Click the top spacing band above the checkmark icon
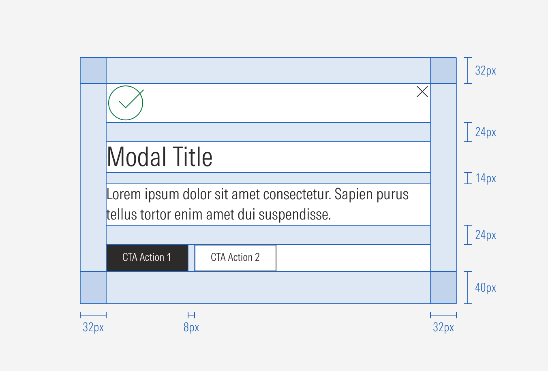Screen dimensions: 548x371 coord(268,70)
